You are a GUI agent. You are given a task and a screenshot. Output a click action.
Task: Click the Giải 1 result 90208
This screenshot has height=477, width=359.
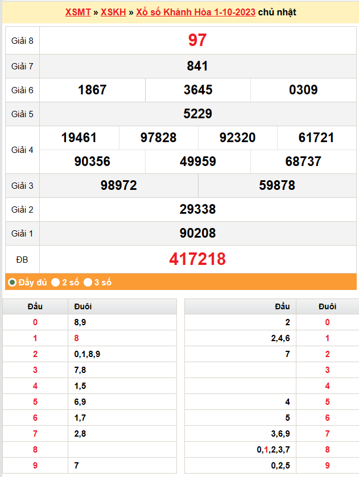point(197,233)
